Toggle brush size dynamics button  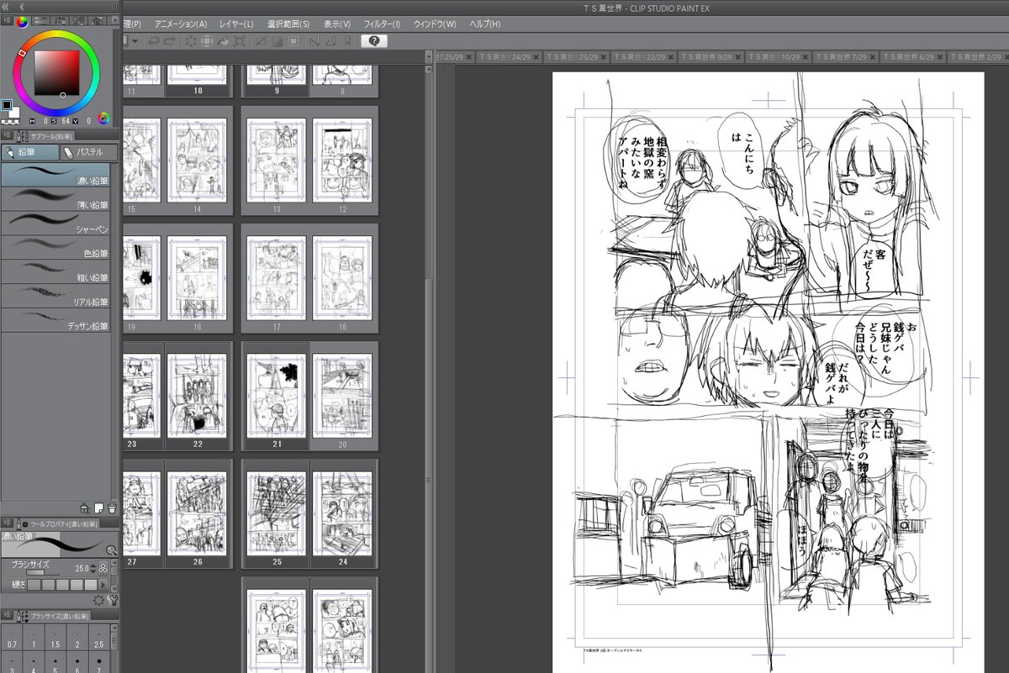pos(103,568)
